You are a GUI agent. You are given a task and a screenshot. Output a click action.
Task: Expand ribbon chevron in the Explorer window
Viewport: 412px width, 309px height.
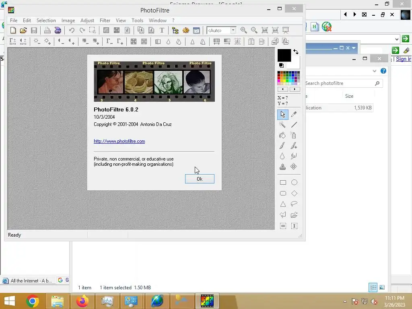point(375,71)
